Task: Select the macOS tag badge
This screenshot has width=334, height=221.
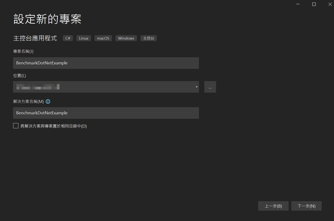Action: point(103,38)
